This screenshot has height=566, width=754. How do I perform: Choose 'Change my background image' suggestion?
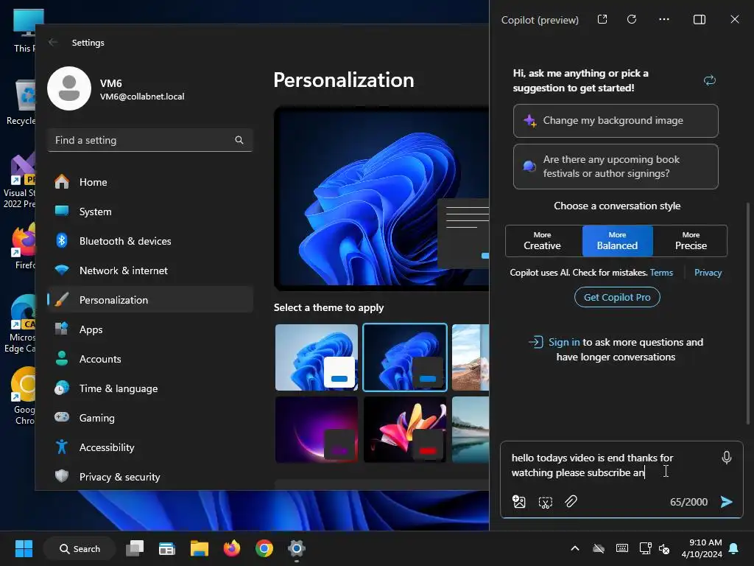pyautogui.click(x=616, y=121)
